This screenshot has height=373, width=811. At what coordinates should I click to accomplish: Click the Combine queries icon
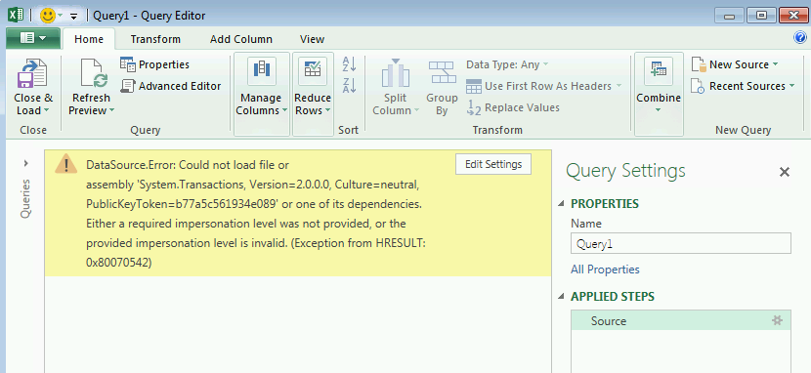click(x=659, y=70)
